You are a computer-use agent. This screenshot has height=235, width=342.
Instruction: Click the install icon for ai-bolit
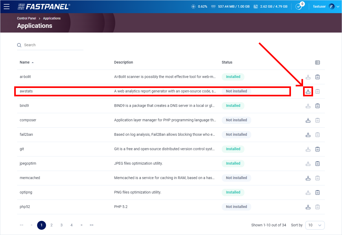pos(308,77)
